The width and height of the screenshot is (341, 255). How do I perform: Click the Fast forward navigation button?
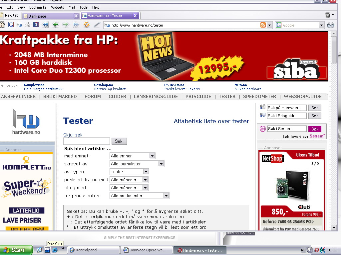point(76,25)
